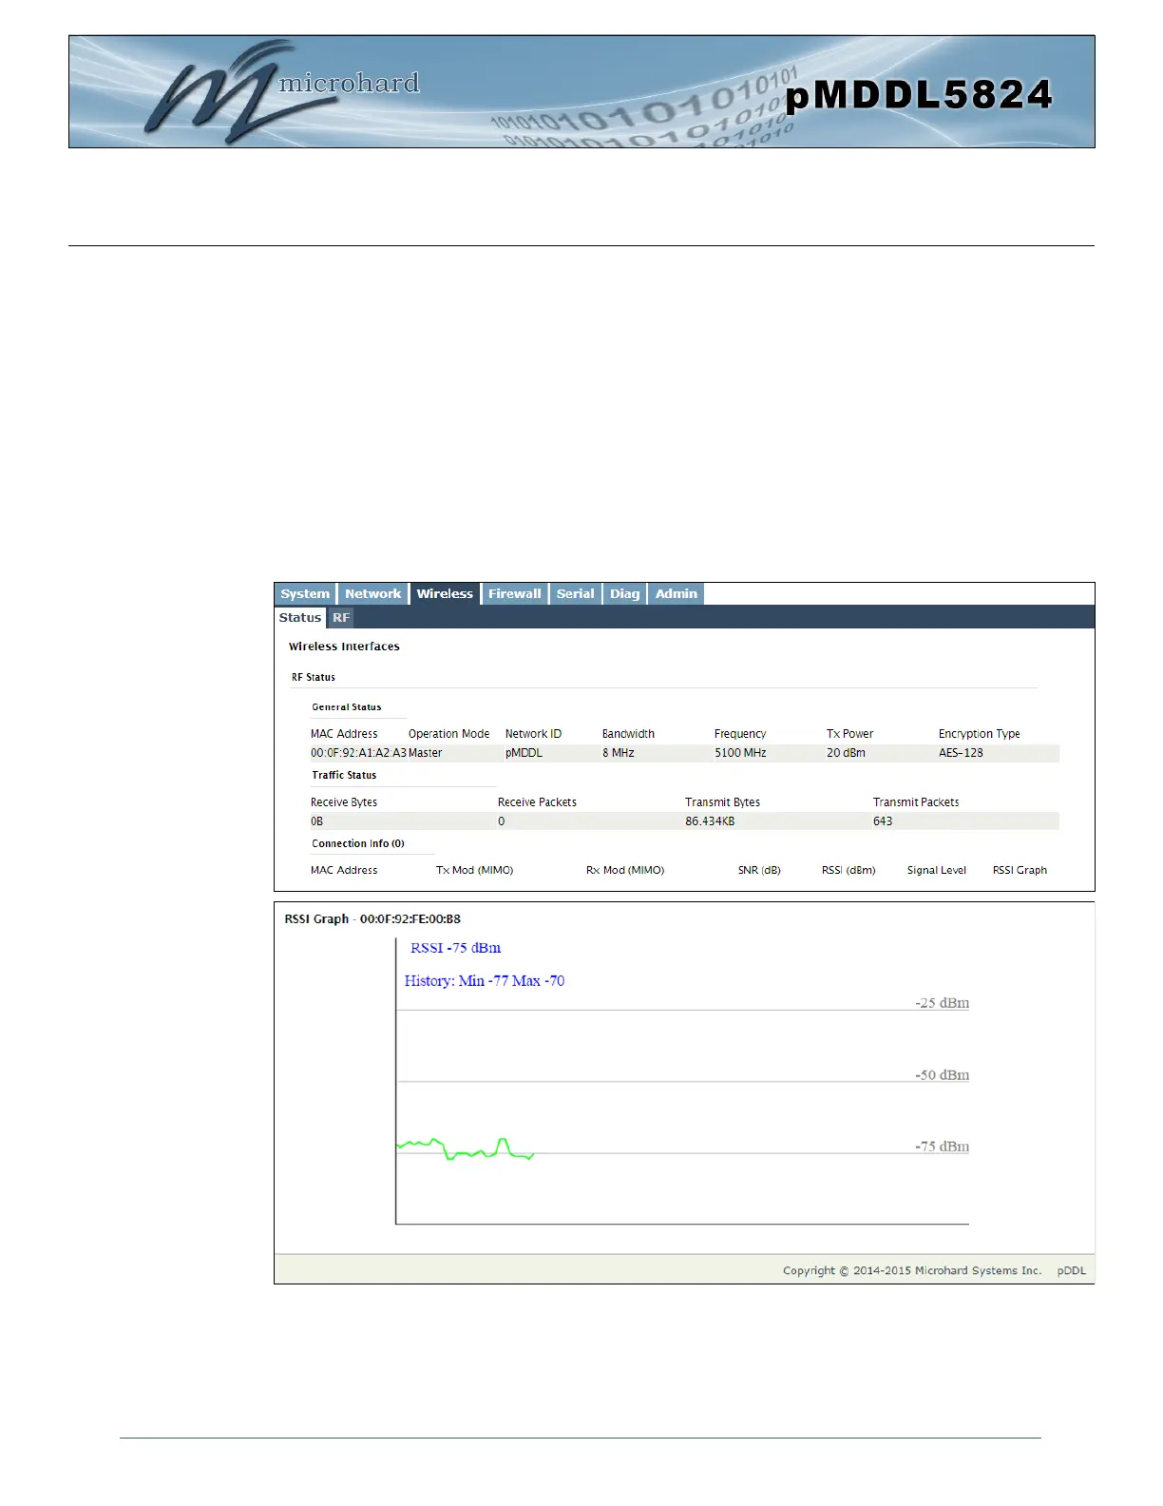
Task: Click the microhard logo in banner
Action: [283, 90]
